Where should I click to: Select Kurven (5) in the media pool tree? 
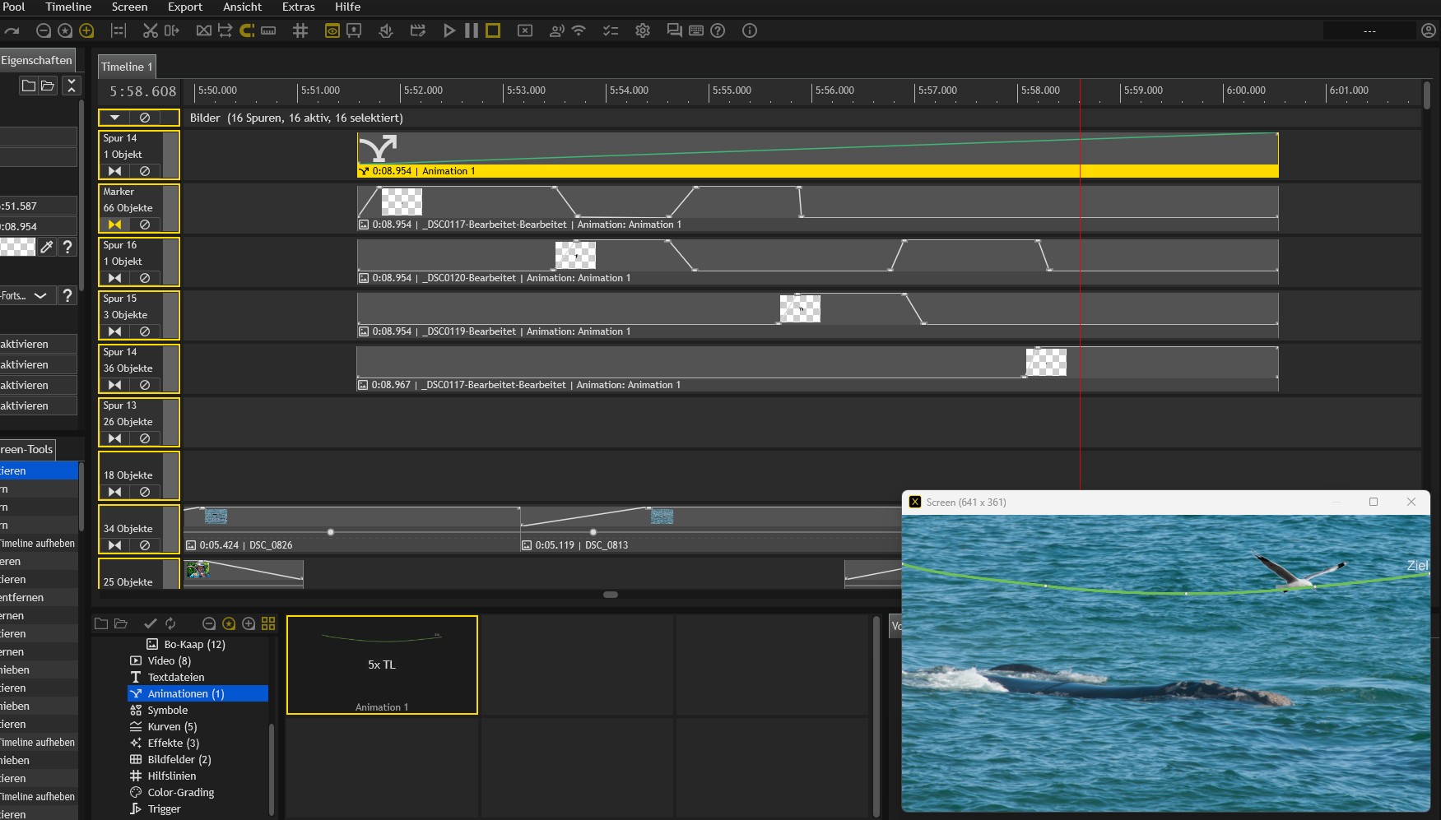click(172, 726)
